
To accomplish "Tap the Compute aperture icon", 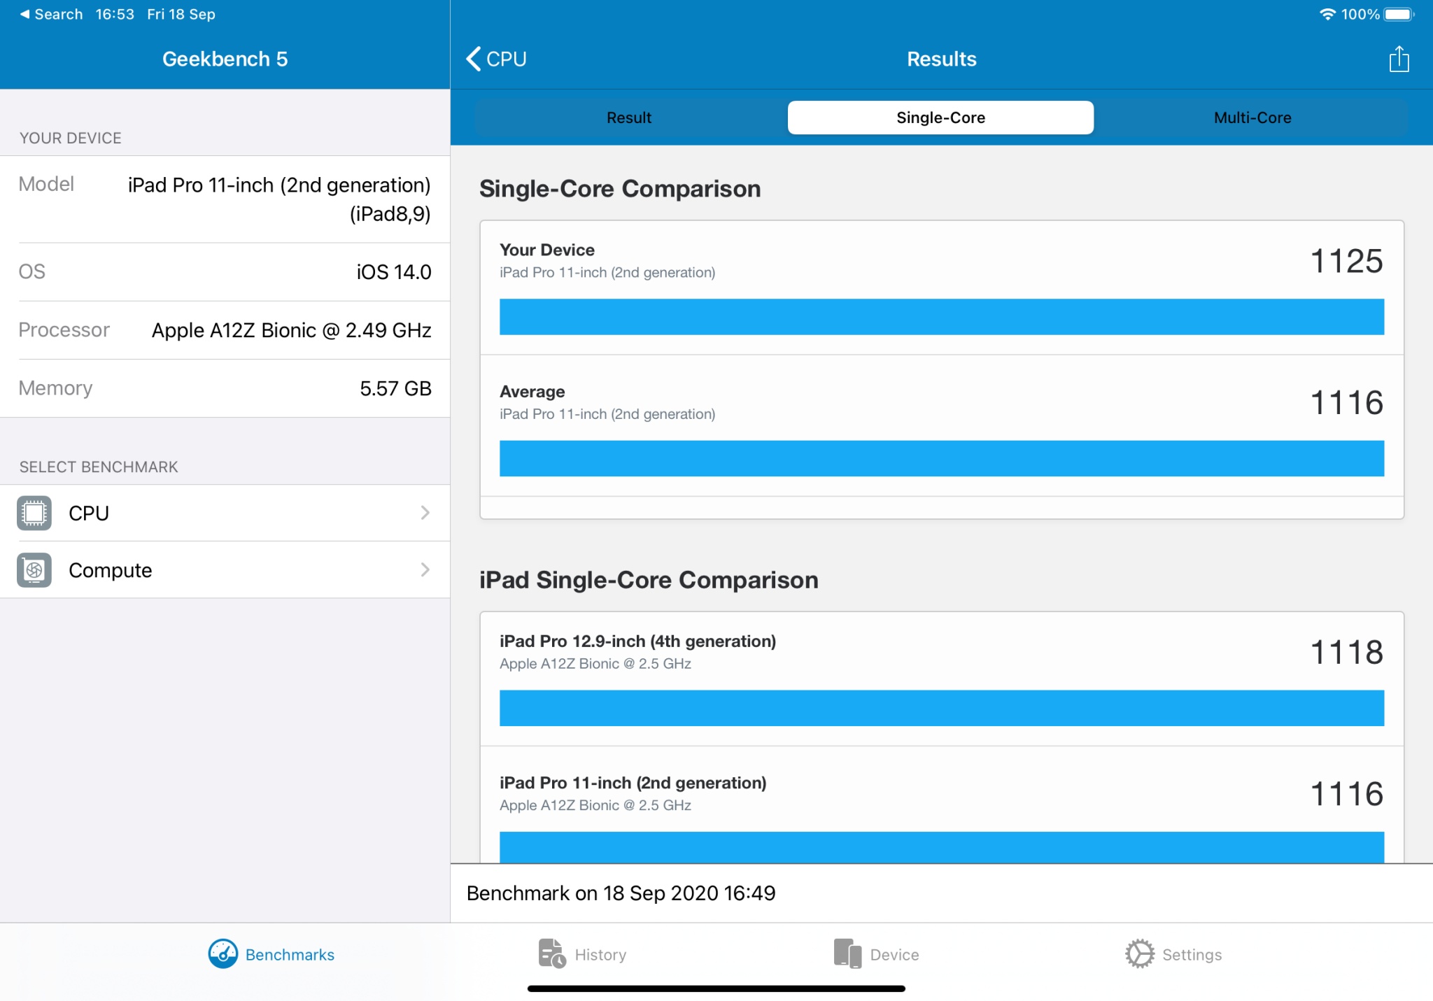I will (34, 570).
